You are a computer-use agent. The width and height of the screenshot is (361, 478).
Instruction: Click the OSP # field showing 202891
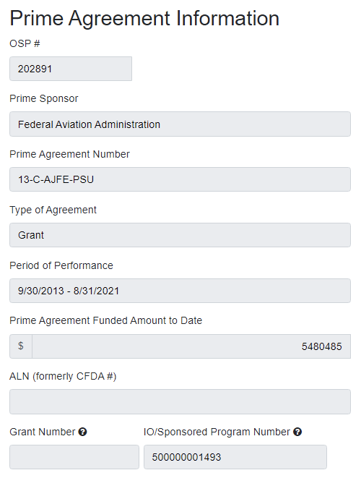(x=71, y=69)
